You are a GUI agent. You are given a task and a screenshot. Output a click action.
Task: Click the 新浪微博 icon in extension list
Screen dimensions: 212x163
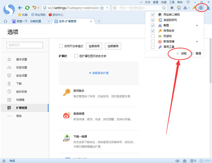[67, 115]
